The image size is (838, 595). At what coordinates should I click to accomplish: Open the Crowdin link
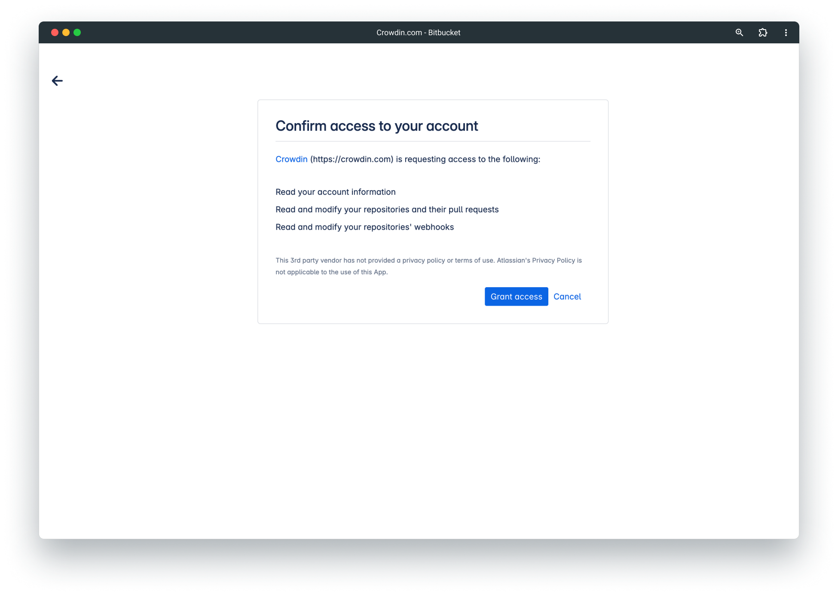[x=291, y=159]
